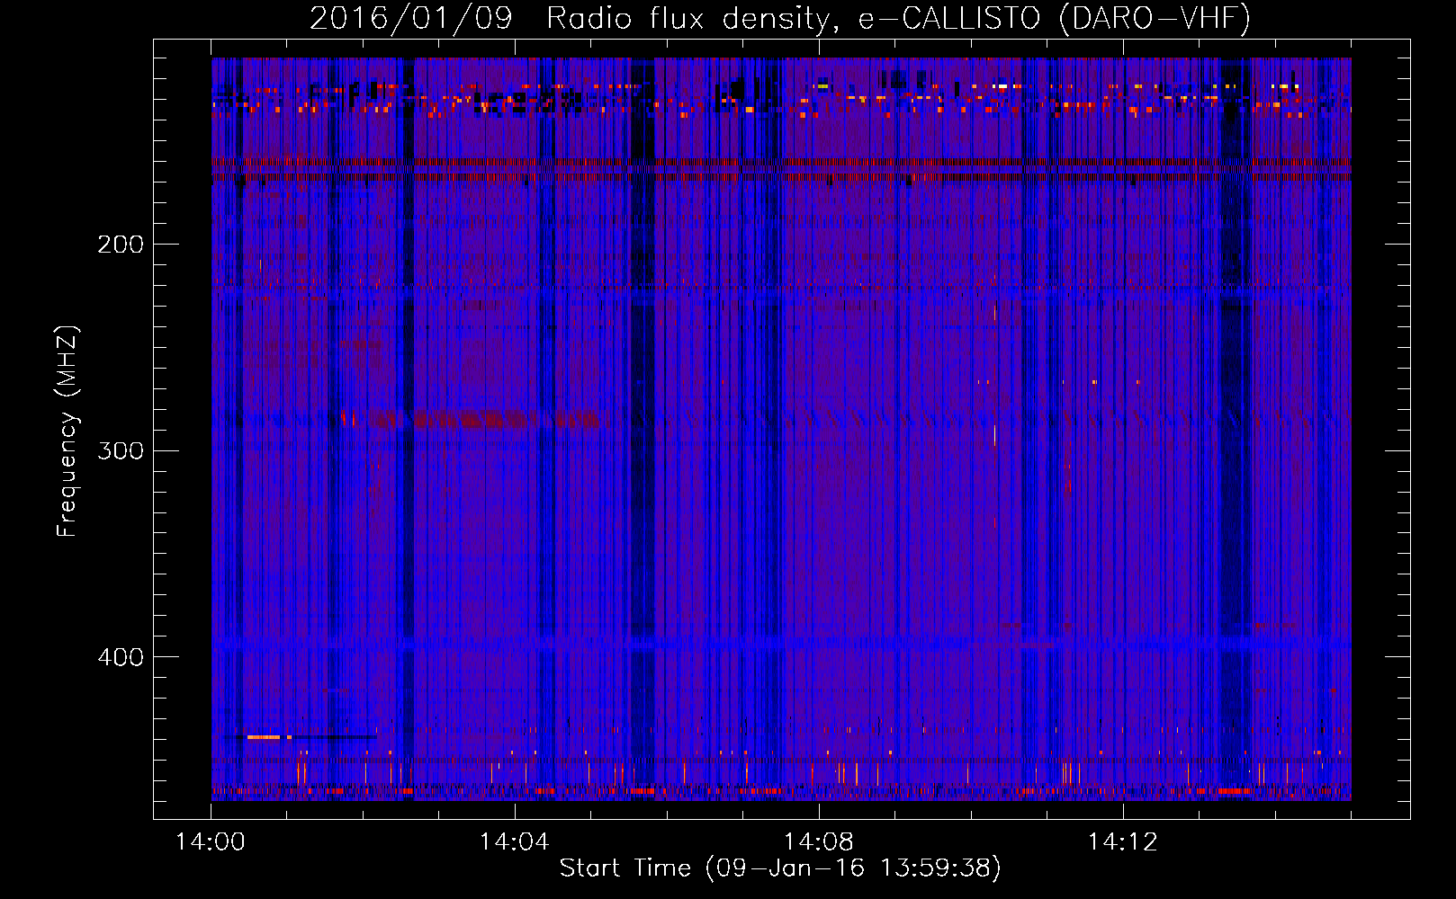Image resolution: width=1456 pixels, height=899 pixels.
Task: Click the '200' frequency tick label
Action: point(121,245)
